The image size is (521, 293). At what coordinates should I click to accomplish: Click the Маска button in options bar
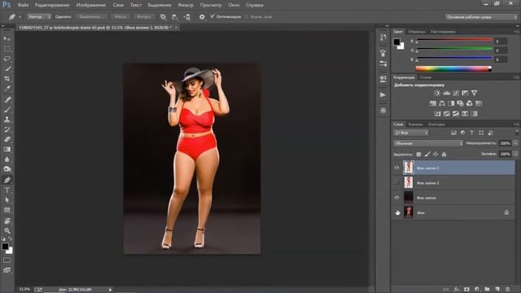coord(120,16)
